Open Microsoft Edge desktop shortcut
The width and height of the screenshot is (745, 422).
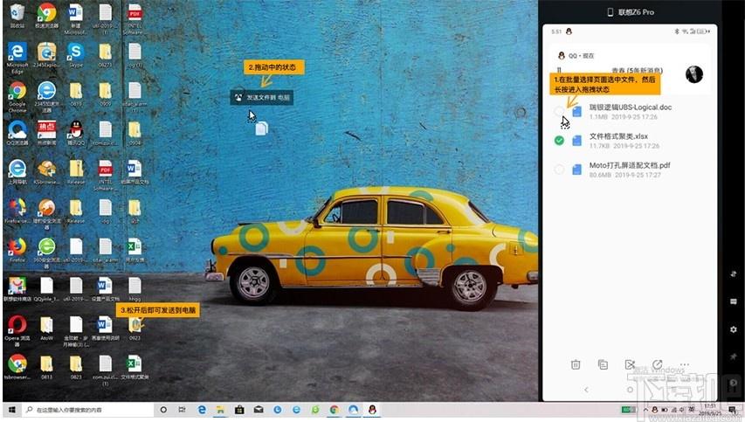click(x=17, y=52)
